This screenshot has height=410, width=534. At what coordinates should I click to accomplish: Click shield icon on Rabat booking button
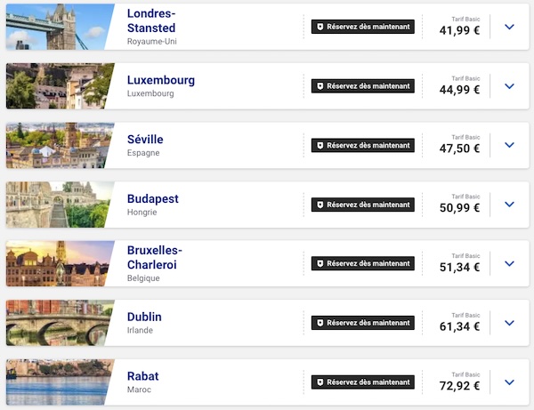320,382
